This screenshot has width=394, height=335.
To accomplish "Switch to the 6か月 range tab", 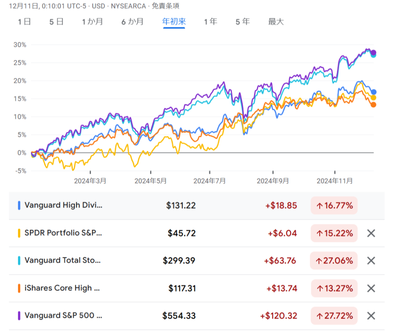I will click(132, 22).
